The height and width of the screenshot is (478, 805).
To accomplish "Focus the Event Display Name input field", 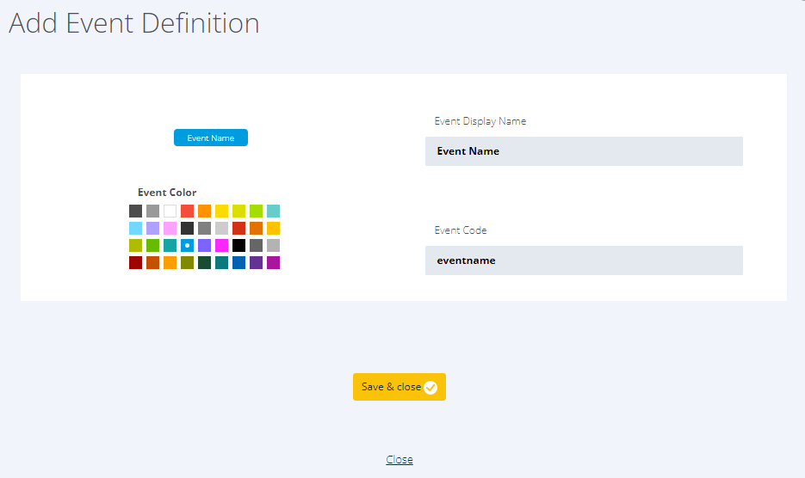I will point(584,151).
